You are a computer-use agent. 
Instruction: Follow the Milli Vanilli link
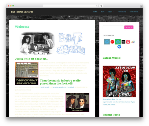[45, 87]
